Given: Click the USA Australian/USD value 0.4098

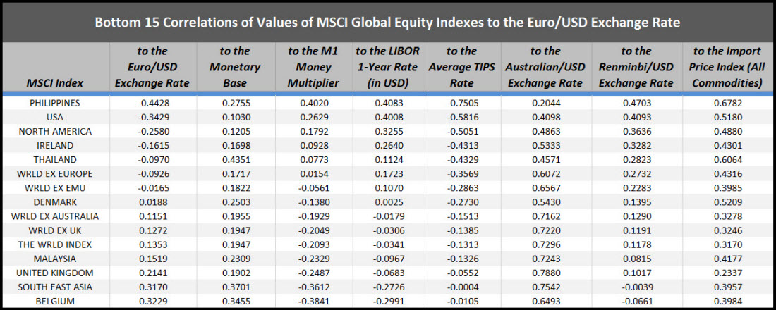Looking at the screenshot, I should point(545,117).
